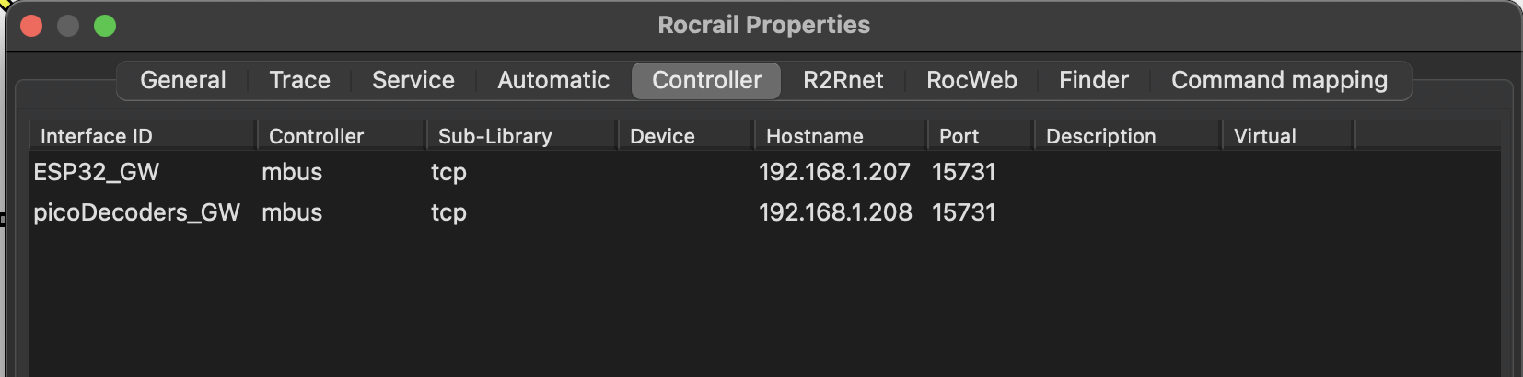Switch to the RocWeb tab
The width and height of the screenshot is (1523, 377).
click(971, 80)
